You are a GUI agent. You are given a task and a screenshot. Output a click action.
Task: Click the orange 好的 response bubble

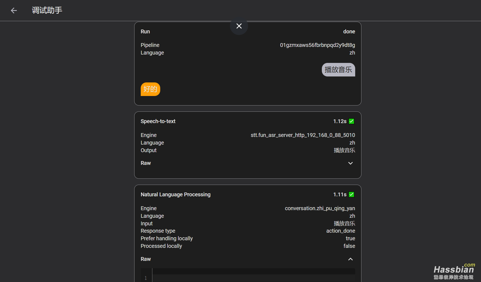[x=150, y=89]
